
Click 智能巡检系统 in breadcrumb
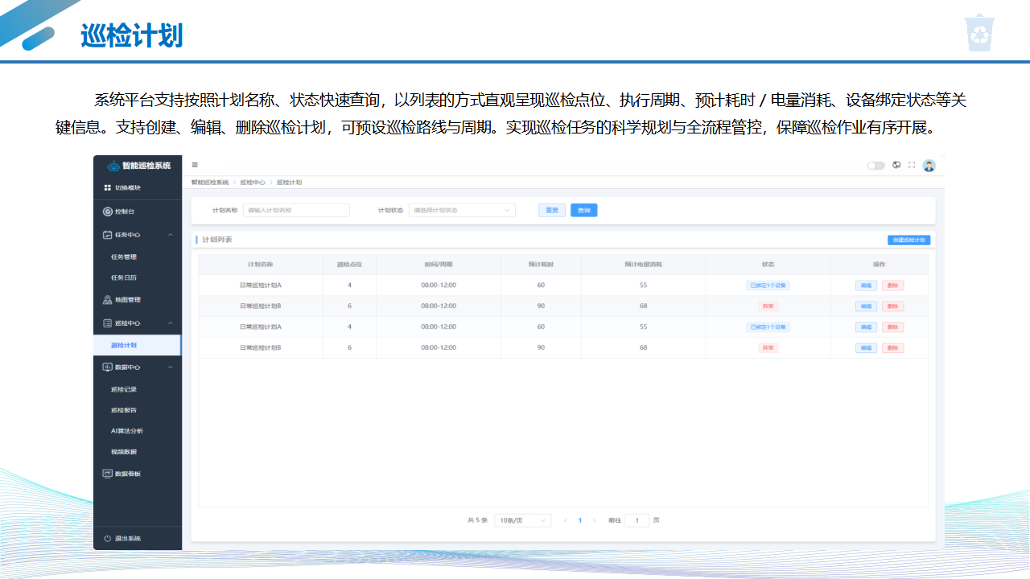[x=210, y=183]
